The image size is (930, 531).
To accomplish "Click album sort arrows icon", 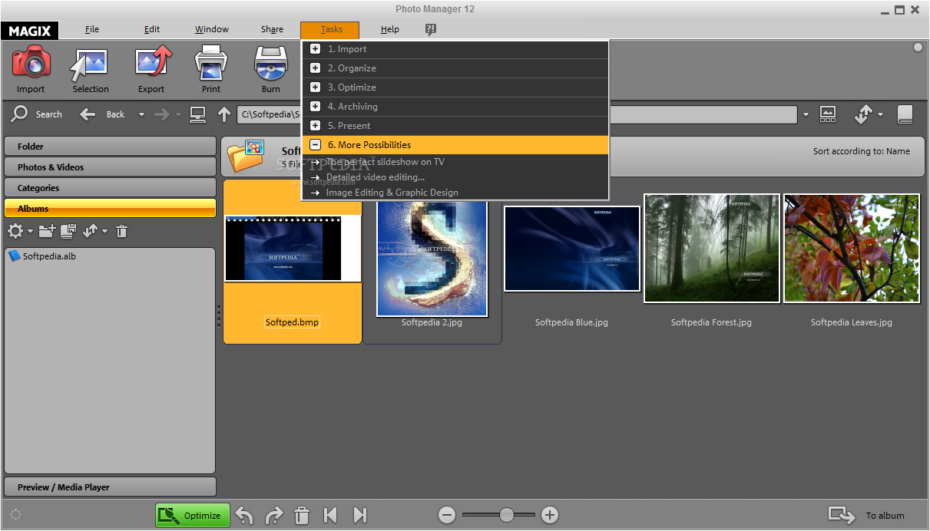I will [90, 231].
